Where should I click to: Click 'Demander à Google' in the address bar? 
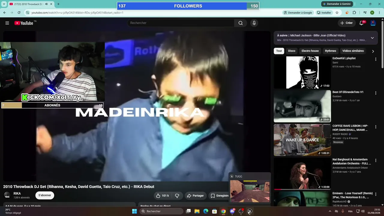(298, 13)
